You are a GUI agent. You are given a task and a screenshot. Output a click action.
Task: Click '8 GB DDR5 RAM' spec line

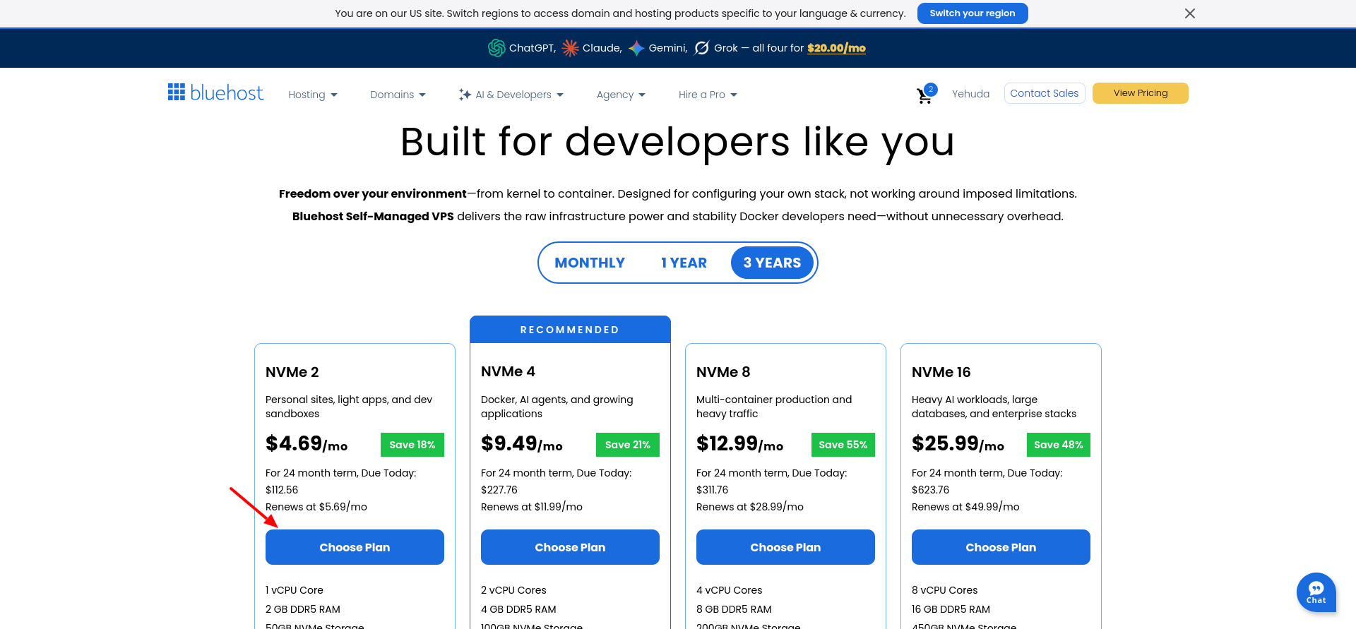coord(734,609)
